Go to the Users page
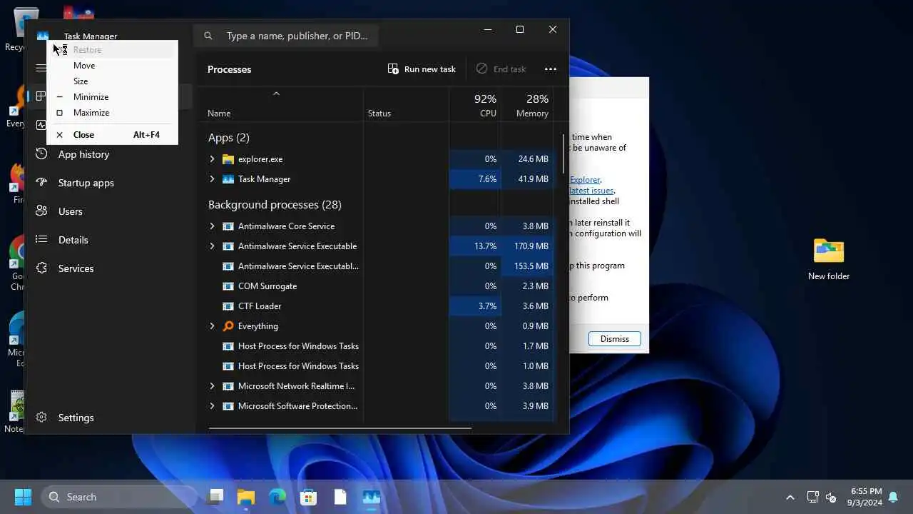 [70, 211]
